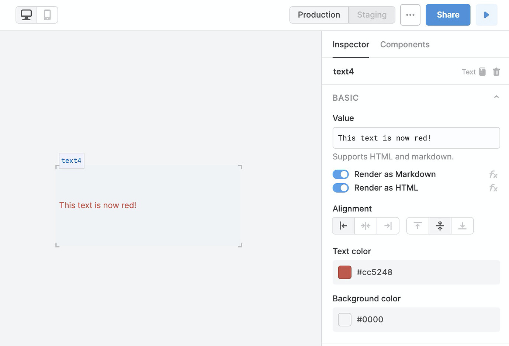The image size is (509, 346).
Task: Open fx editor for Render as HTML
Action: 493,188
